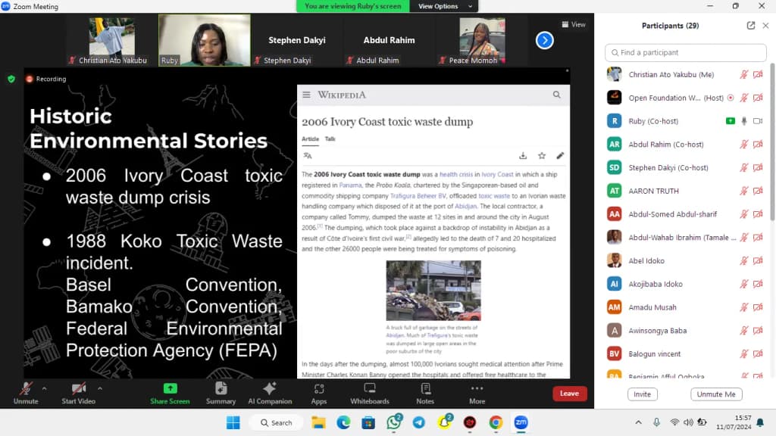
Task: Expand audio options arrow beside Unmute
Action: coord(45,388)
